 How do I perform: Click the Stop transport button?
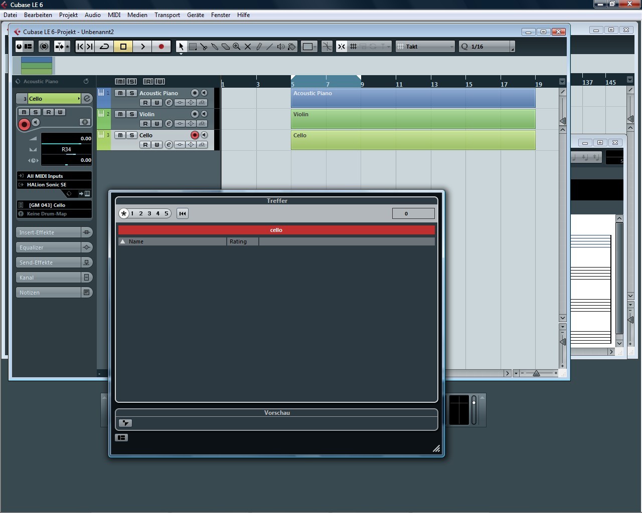(123, 47)
